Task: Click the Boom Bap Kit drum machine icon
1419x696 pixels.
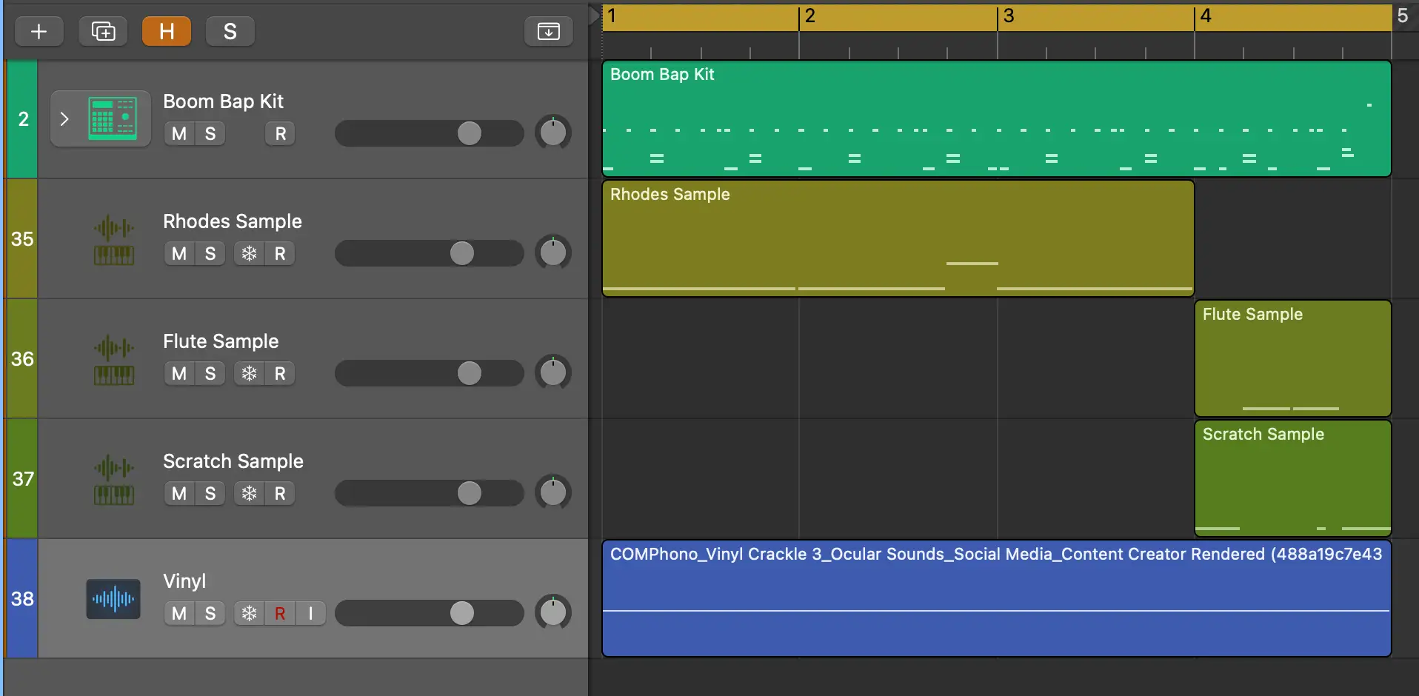Action: [113, 118]
